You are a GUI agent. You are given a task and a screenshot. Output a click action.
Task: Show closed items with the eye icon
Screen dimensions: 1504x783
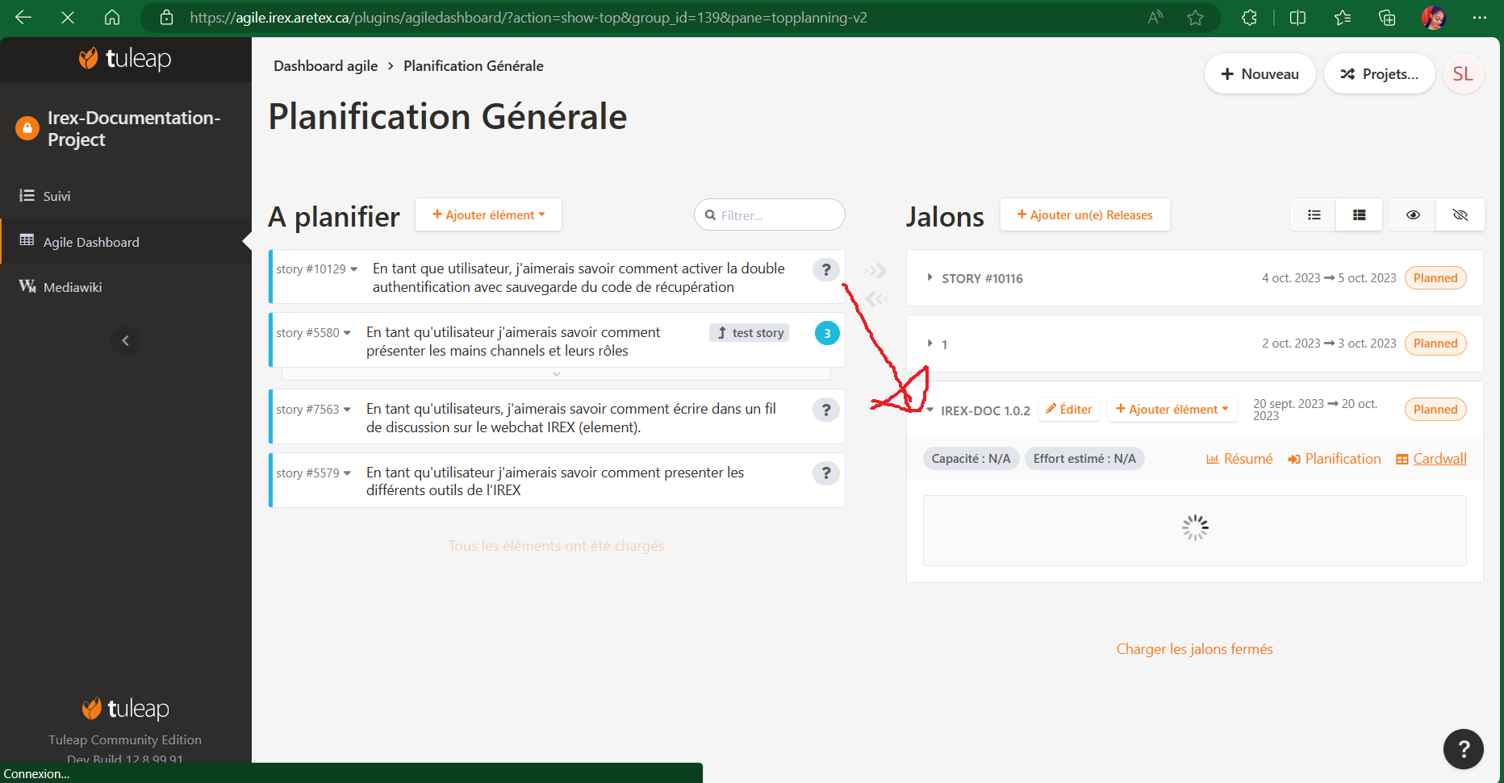pos(1413,215)
